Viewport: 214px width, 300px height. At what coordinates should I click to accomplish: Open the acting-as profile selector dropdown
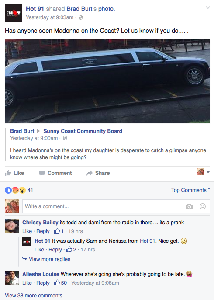pyautogui.click(x=204, y=172)
